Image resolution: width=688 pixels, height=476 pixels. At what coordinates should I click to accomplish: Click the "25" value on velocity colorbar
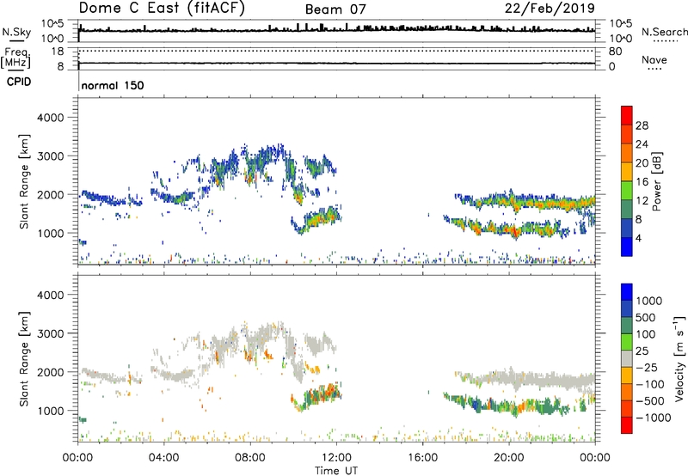tap(642, 351)
